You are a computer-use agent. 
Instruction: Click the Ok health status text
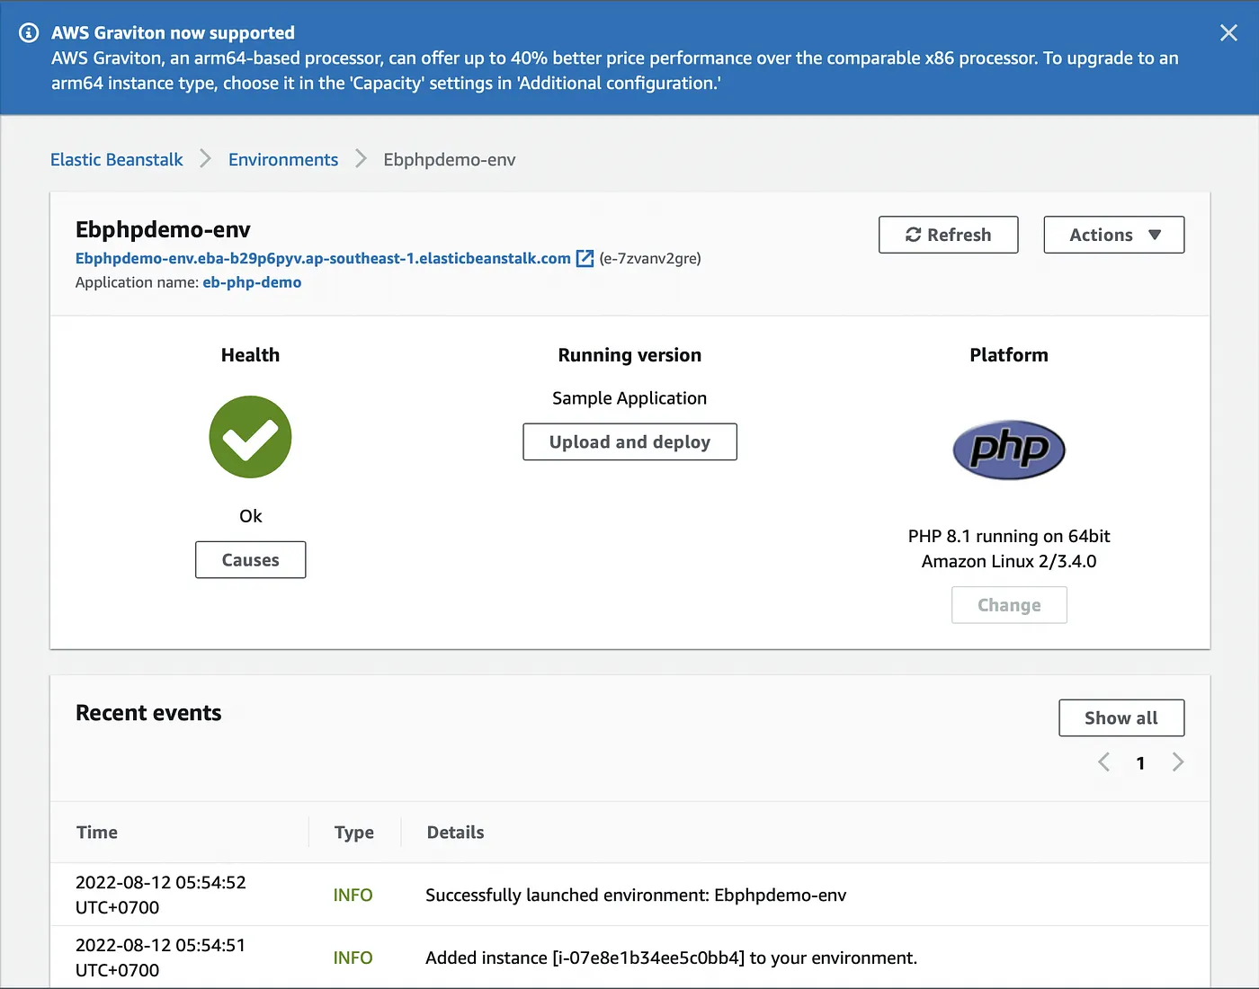[x=251, y=516]
